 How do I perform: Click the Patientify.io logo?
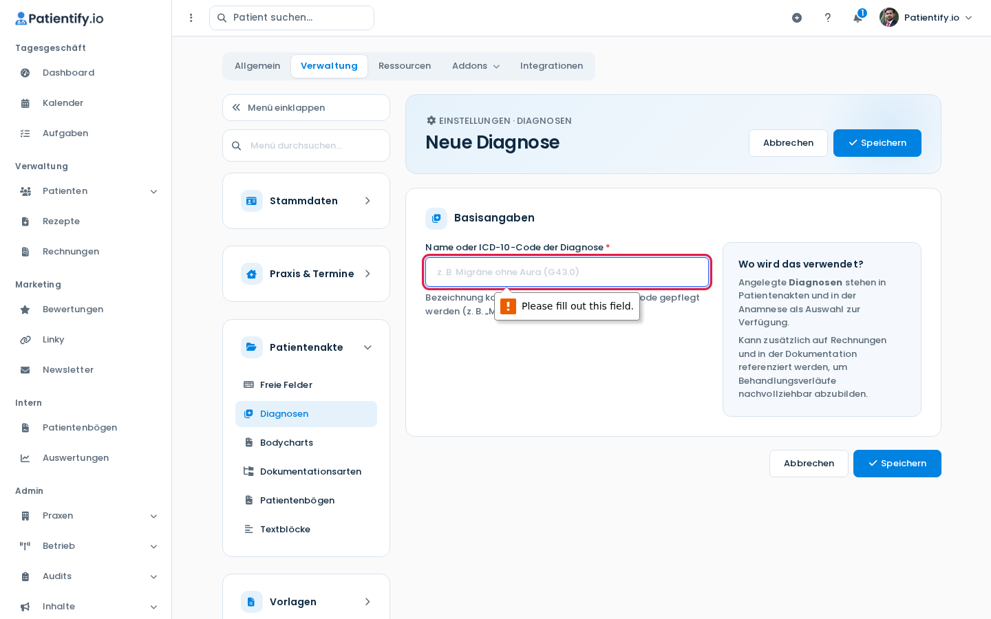coord(59,19)
